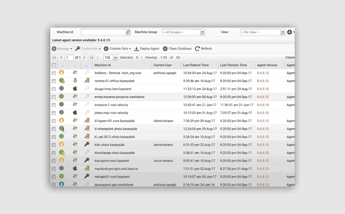Go to the previous page arrow
The width and height of the screenshot is (345, 214).
[61, 58]
